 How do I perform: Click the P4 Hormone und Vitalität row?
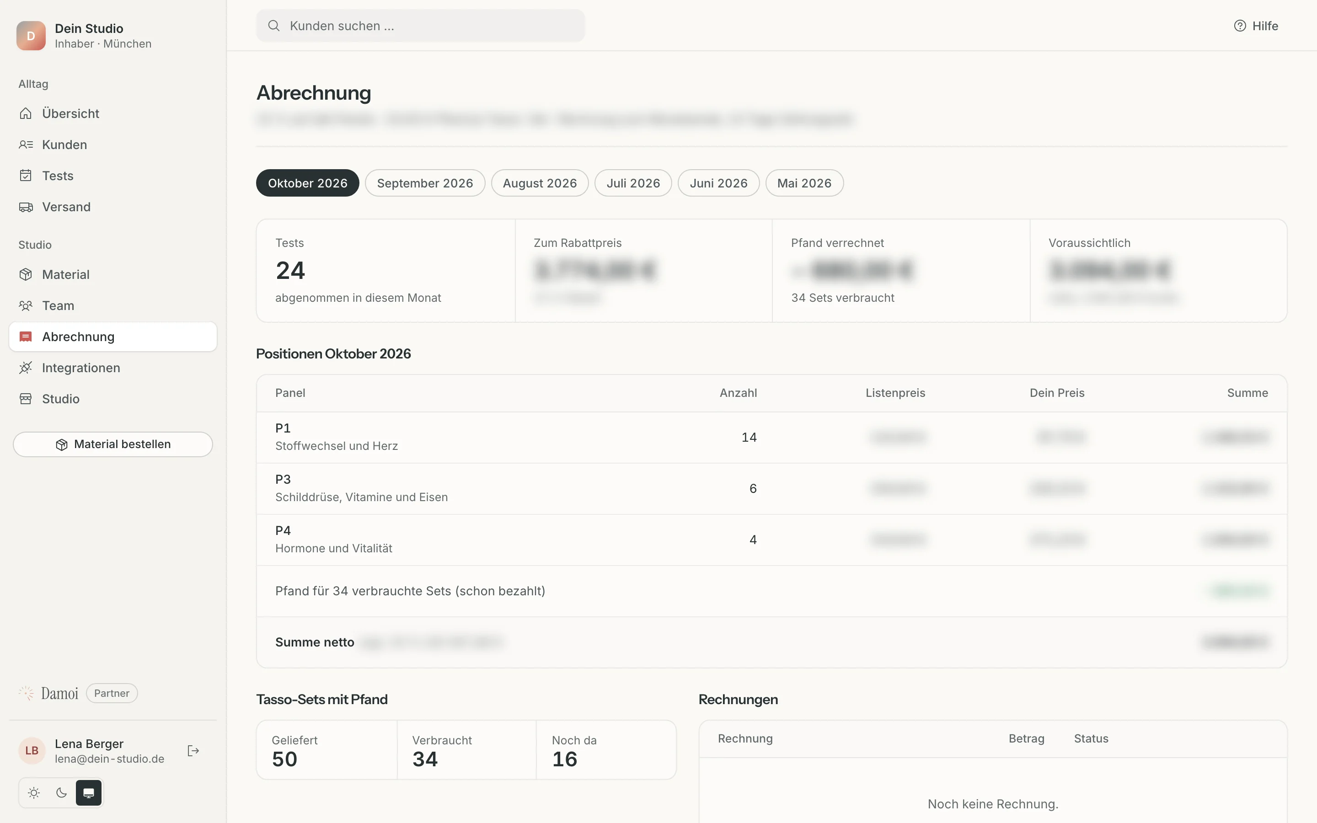(x=772, y=540)
